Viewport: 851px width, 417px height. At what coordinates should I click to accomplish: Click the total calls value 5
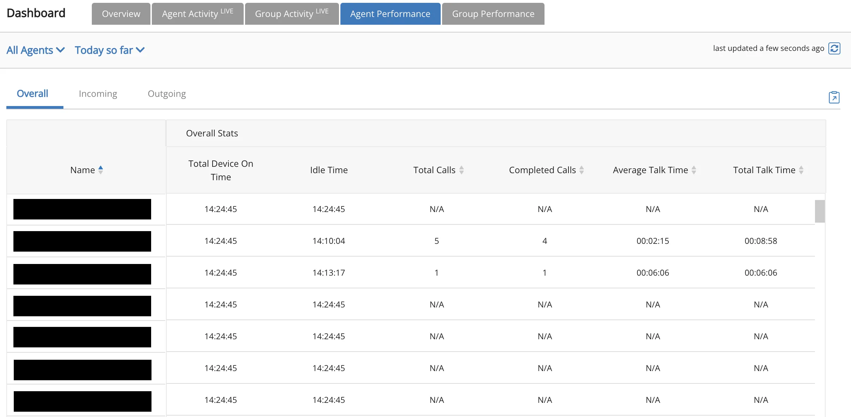point(437,241)
